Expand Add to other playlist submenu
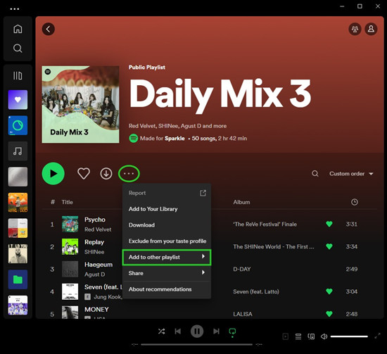The image size is (387, 354). pyautogui.click(x=167, y=257)
